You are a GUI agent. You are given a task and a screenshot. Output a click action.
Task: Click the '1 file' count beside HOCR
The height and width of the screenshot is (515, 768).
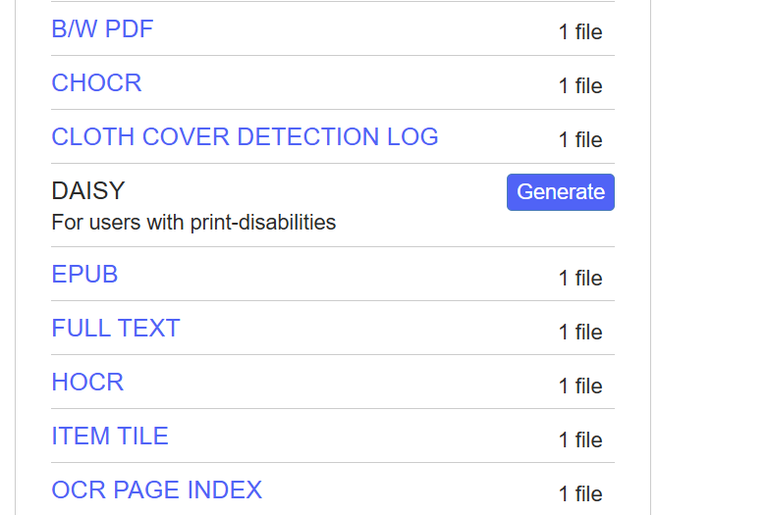579,386
